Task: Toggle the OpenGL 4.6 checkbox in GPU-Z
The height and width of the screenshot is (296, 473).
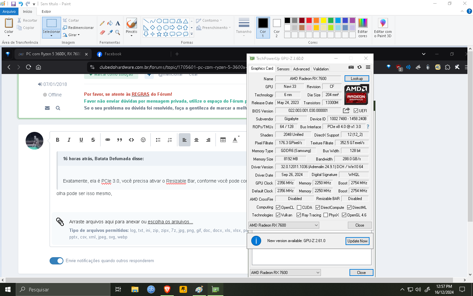Action: pos(344,215)
